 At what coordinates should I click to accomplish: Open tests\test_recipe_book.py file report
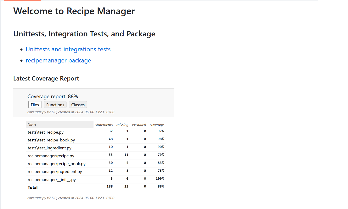(51, 140)
